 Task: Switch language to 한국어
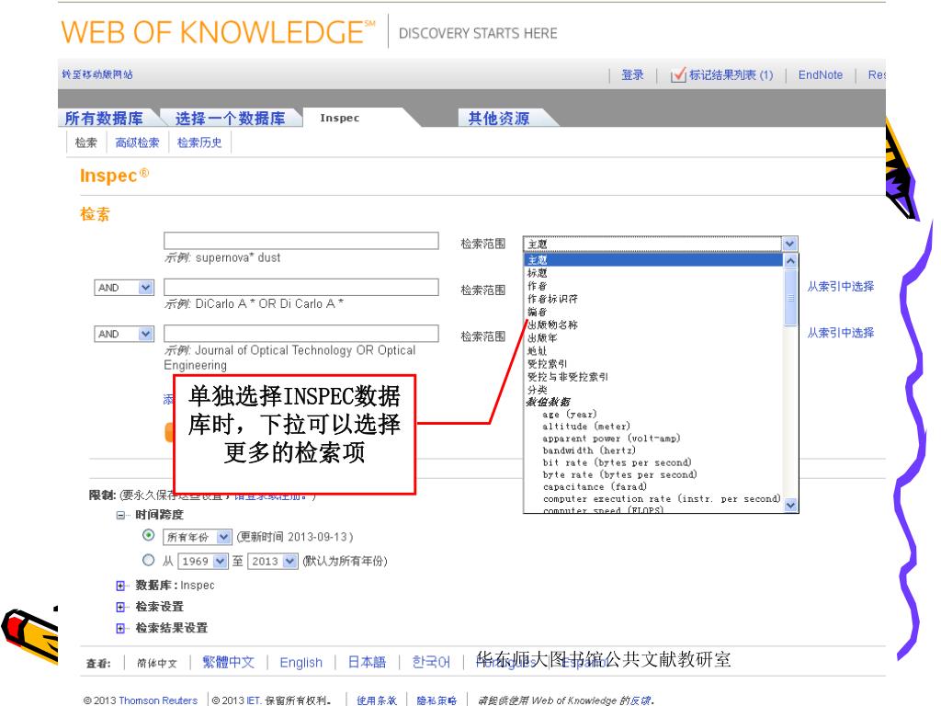(x=431, y=662)
